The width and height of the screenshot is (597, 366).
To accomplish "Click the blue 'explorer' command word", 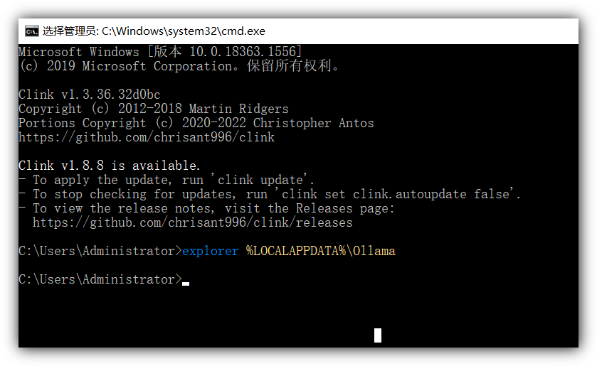I will pyautogui.click(x=210, y=251).
